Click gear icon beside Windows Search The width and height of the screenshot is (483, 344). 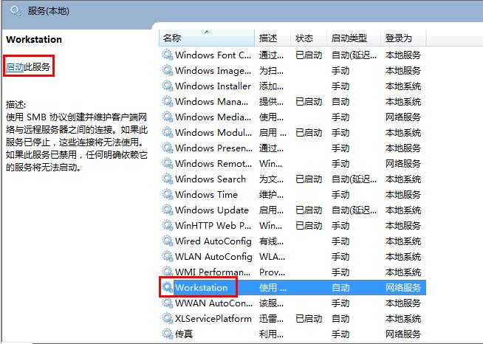pos(168,179)
